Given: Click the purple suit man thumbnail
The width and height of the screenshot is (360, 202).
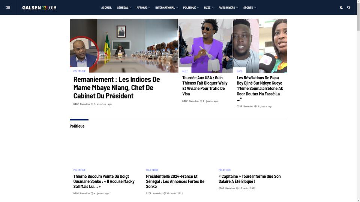Looking at the screenshot, I should coord(206,46).
